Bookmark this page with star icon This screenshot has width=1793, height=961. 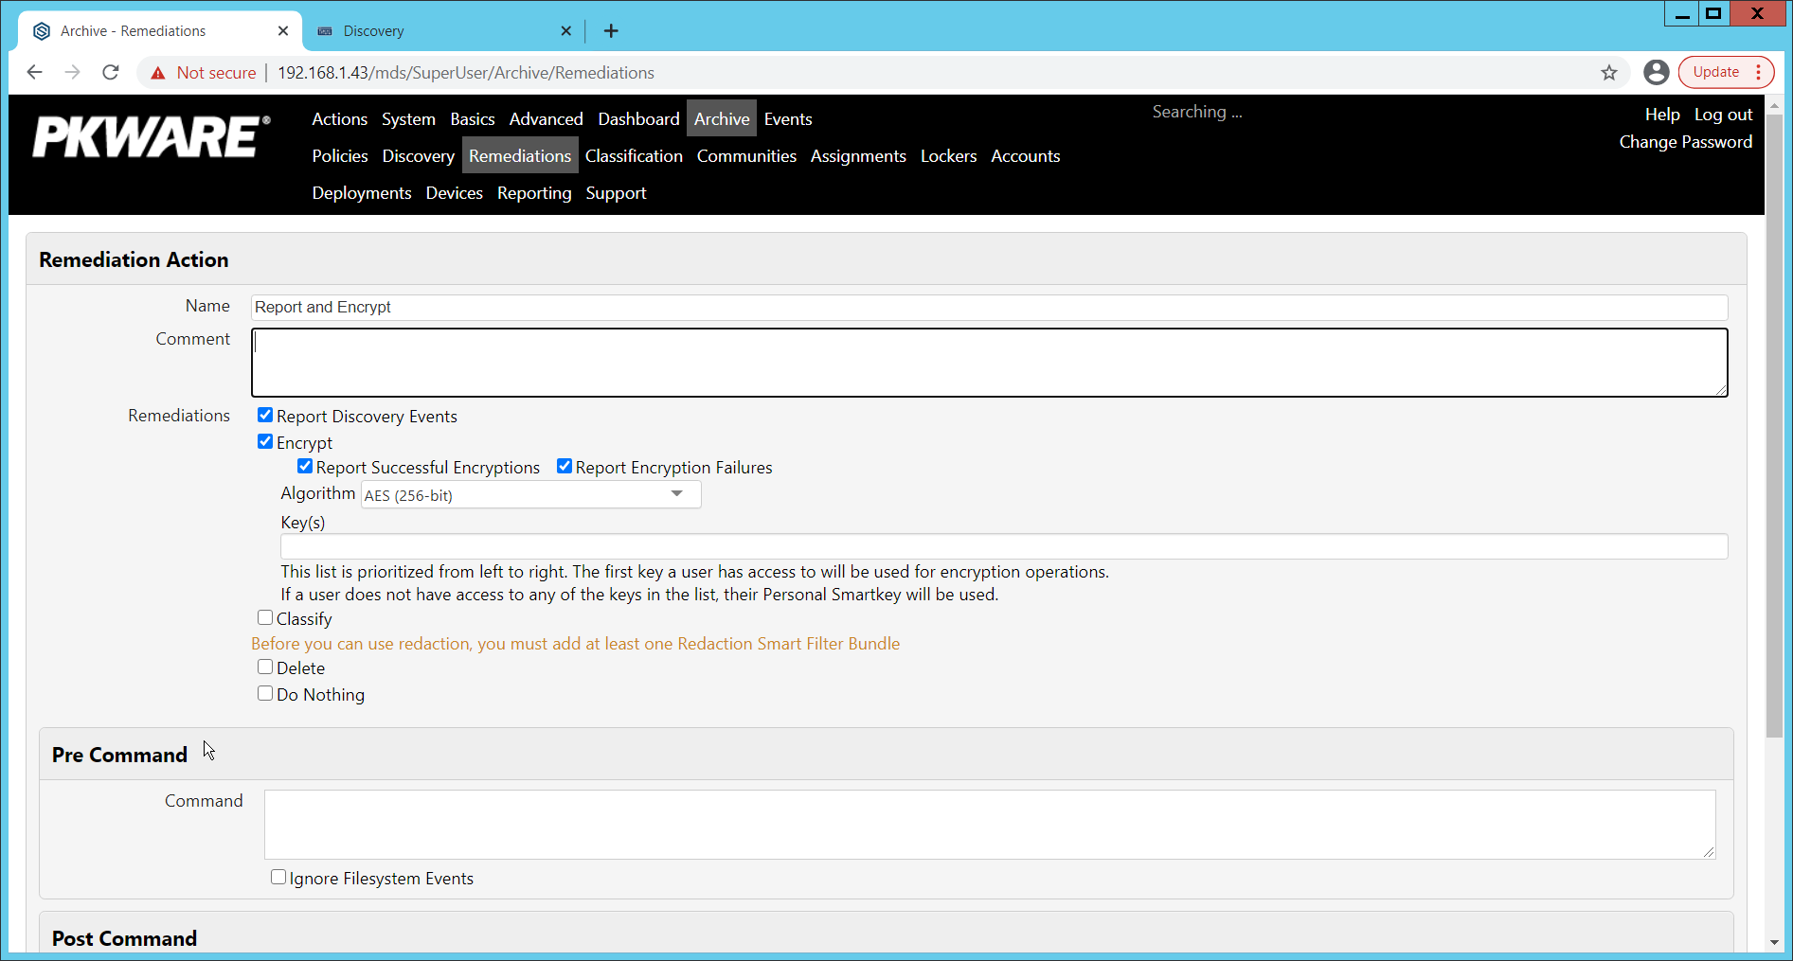pyautogui.click(x=1608, y=73)
